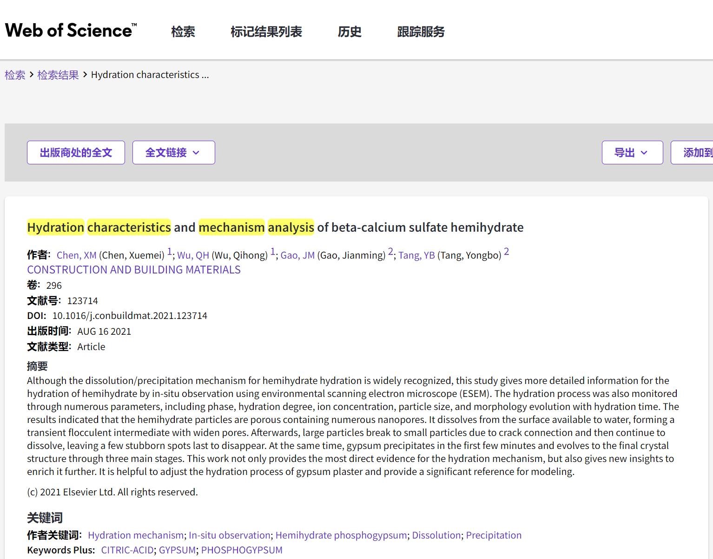The image size is (713, 559).
Task: Return to 检索结果 breadcrumb
Action: pyautogui.click(x=58, y=75)
